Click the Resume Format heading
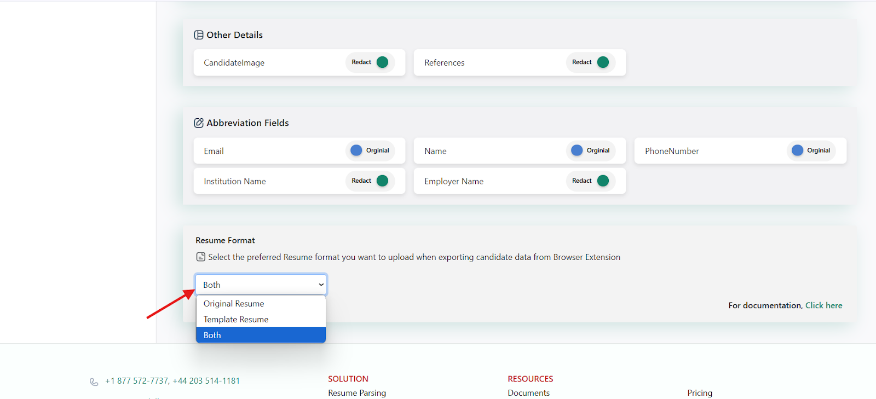The width and height of the screenshot is (876, 399). tap(225, 240)
